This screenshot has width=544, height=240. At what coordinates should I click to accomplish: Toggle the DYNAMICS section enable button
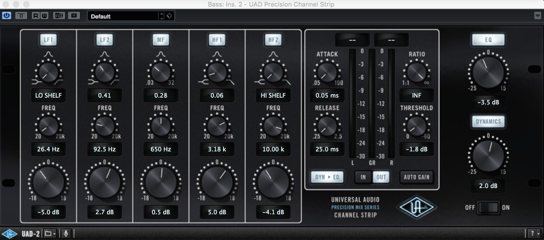[488, 121]
